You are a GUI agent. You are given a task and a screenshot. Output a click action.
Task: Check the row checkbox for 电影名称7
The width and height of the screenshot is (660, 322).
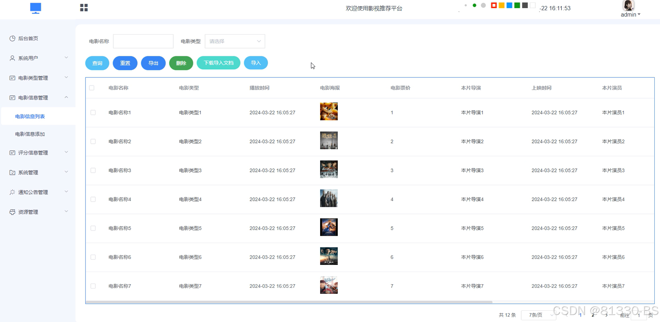tap(93, 286)
